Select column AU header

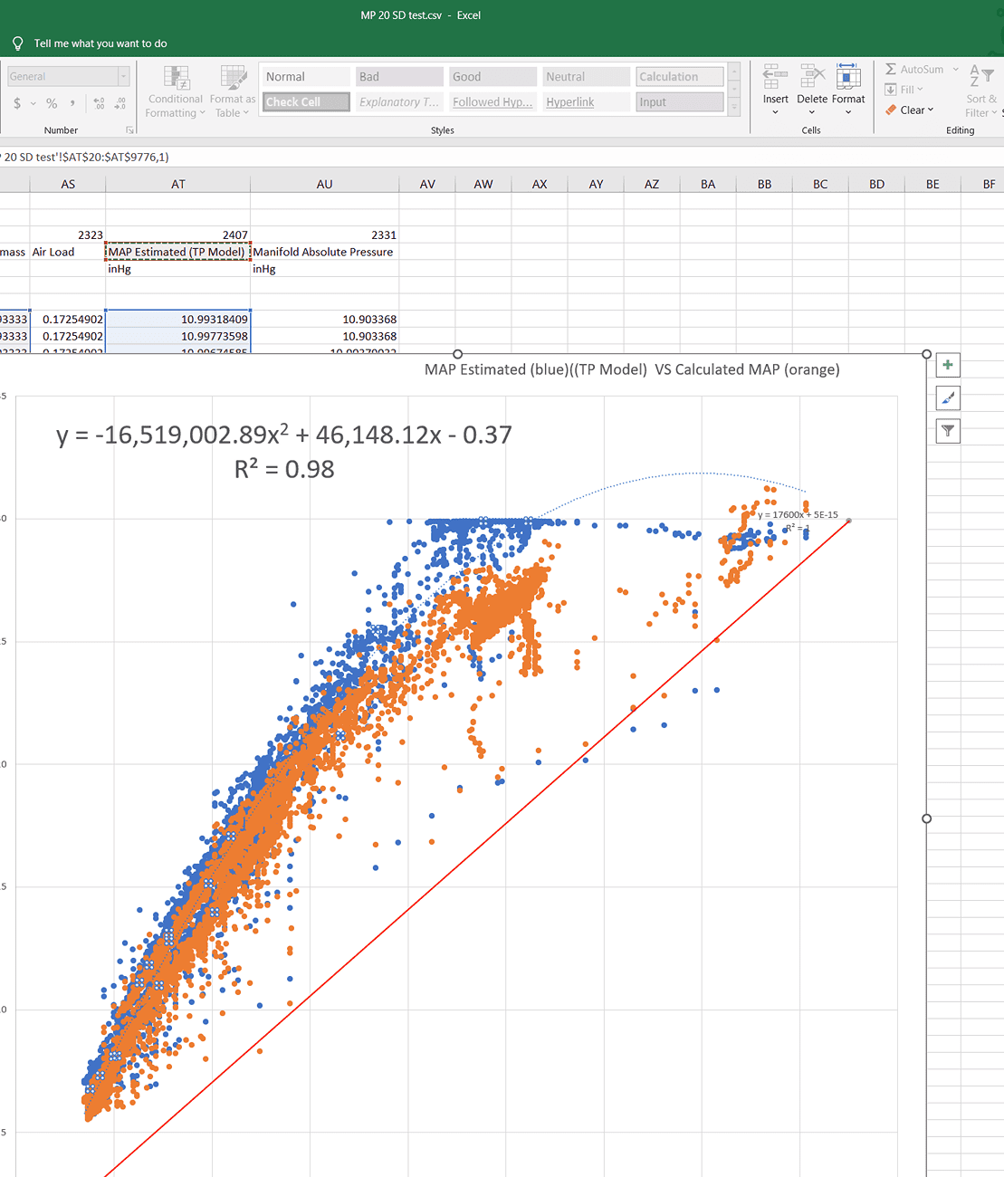point(325,184)
